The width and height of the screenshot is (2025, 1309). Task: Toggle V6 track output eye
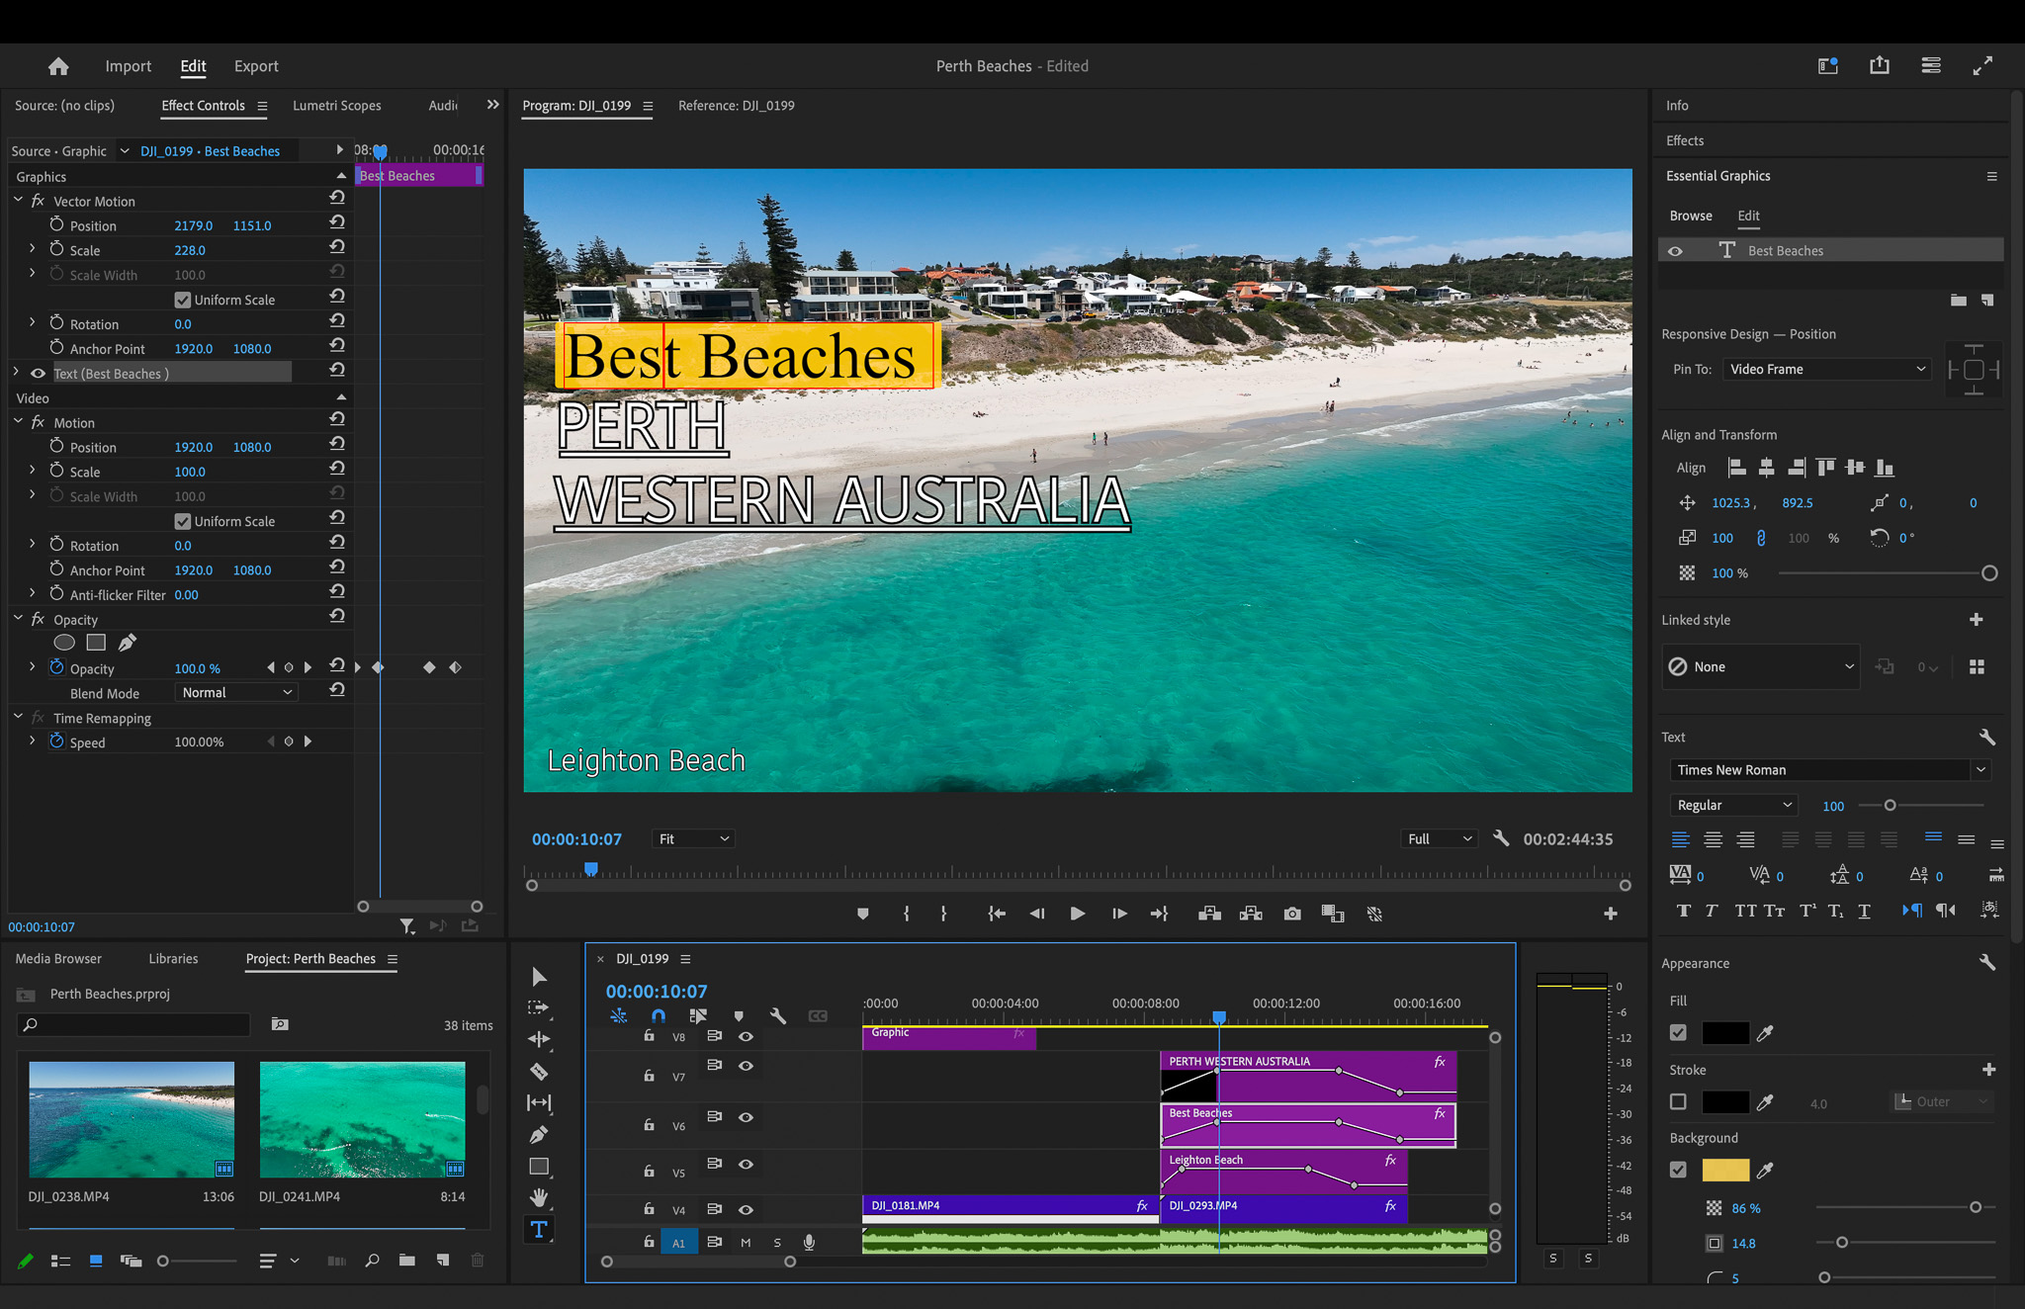(x=747, y=1117)
